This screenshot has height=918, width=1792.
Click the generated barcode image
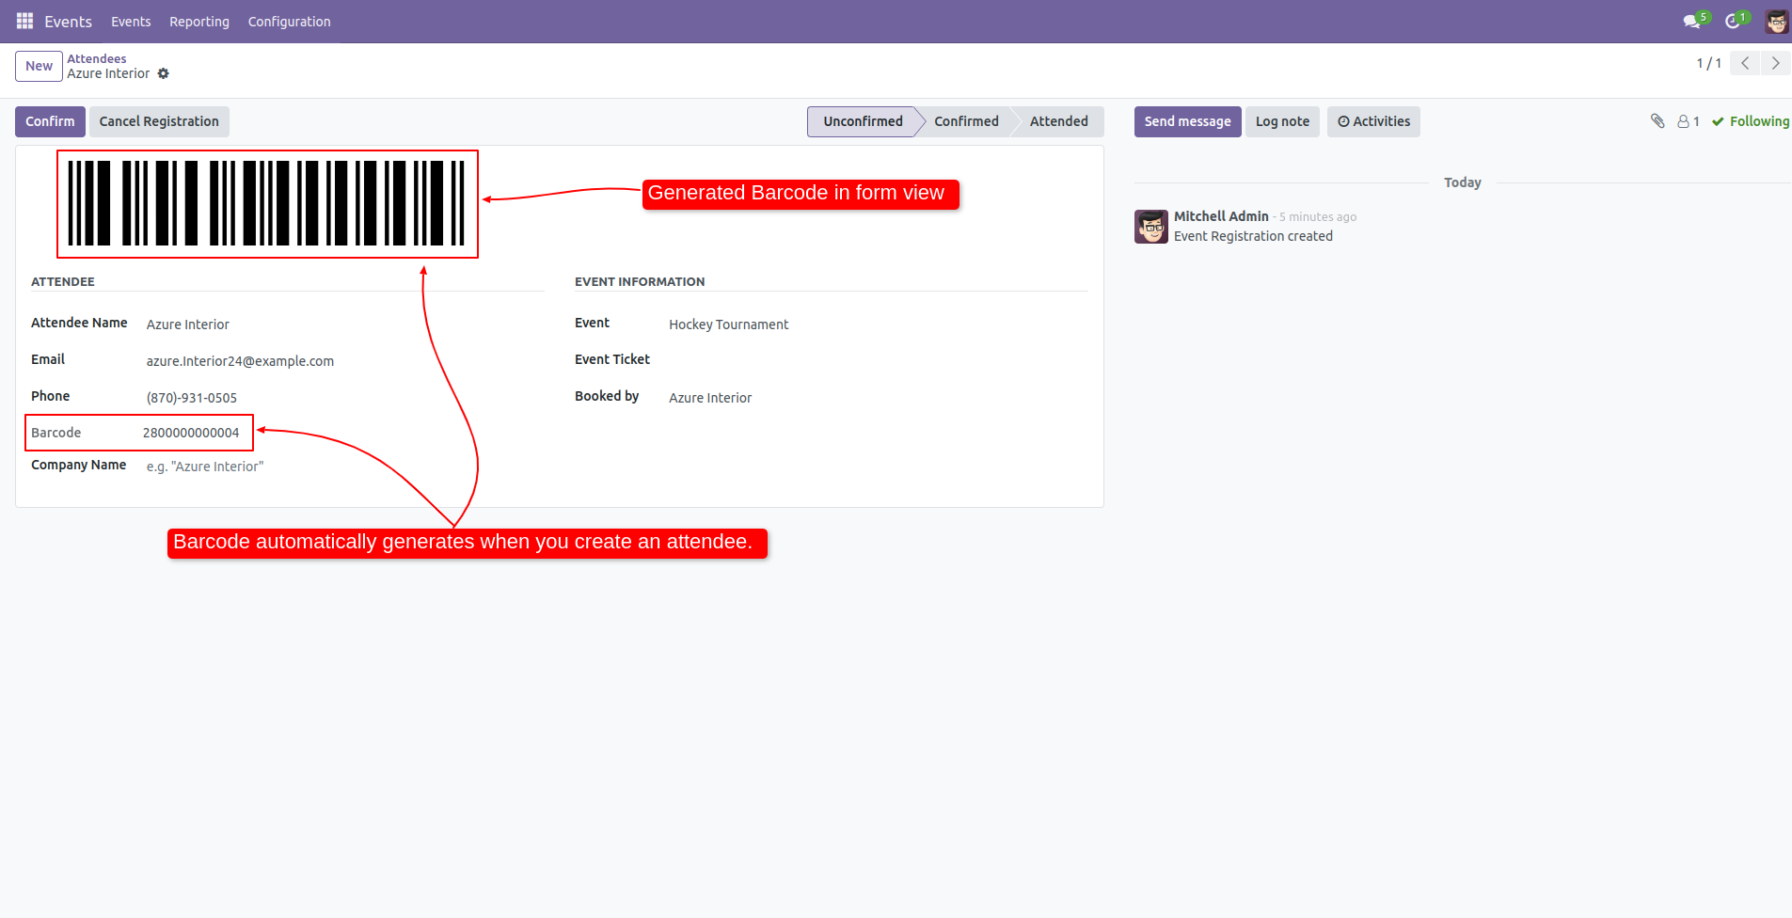tap(267, 203)
